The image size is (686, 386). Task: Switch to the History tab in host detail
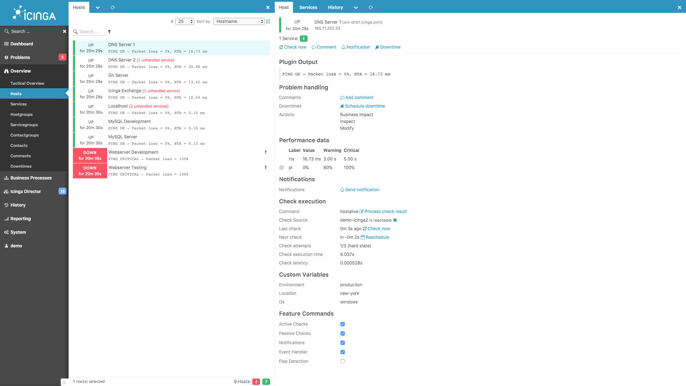[x=335, y=8]
